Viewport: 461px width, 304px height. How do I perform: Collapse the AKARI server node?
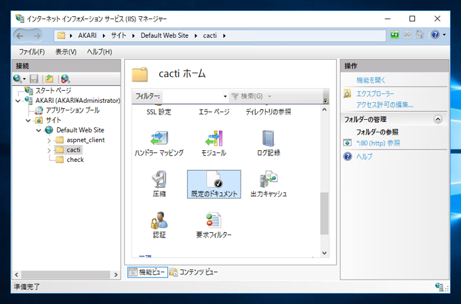18,101
